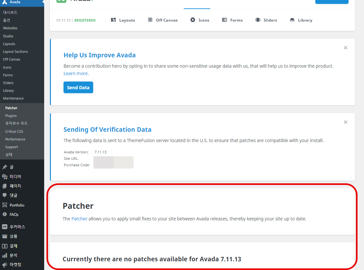Open the Sliders tab
Screen dimensions: 364x270
(266, 20)
